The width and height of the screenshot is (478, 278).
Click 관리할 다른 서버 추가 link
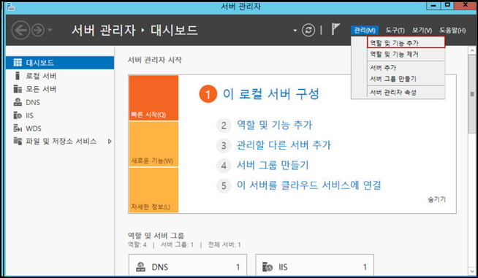(x=284, y=145)
